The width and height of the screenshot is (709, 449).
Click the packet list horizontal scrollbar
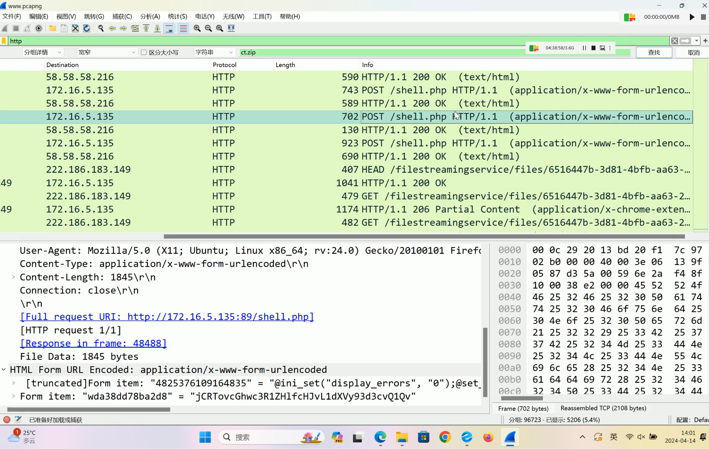[x=424, y=236]
